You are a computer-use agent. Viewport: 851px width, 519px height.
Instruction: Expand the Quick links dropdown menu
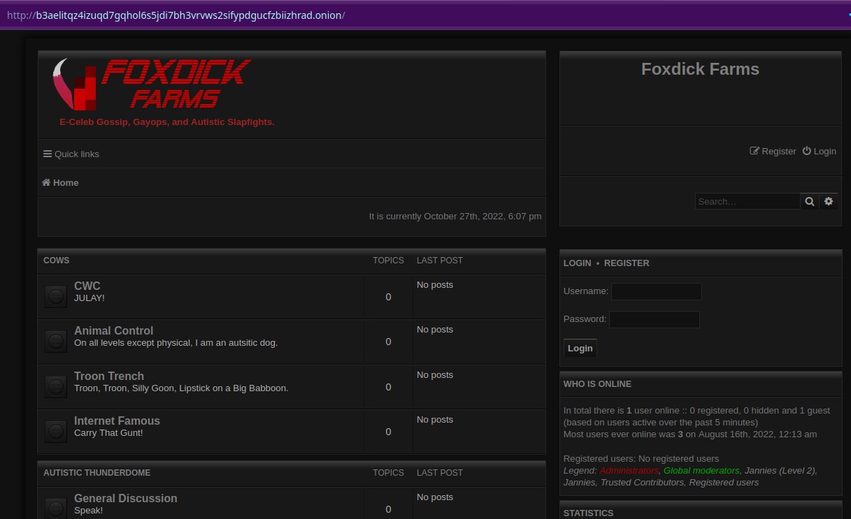click(71, 154)
